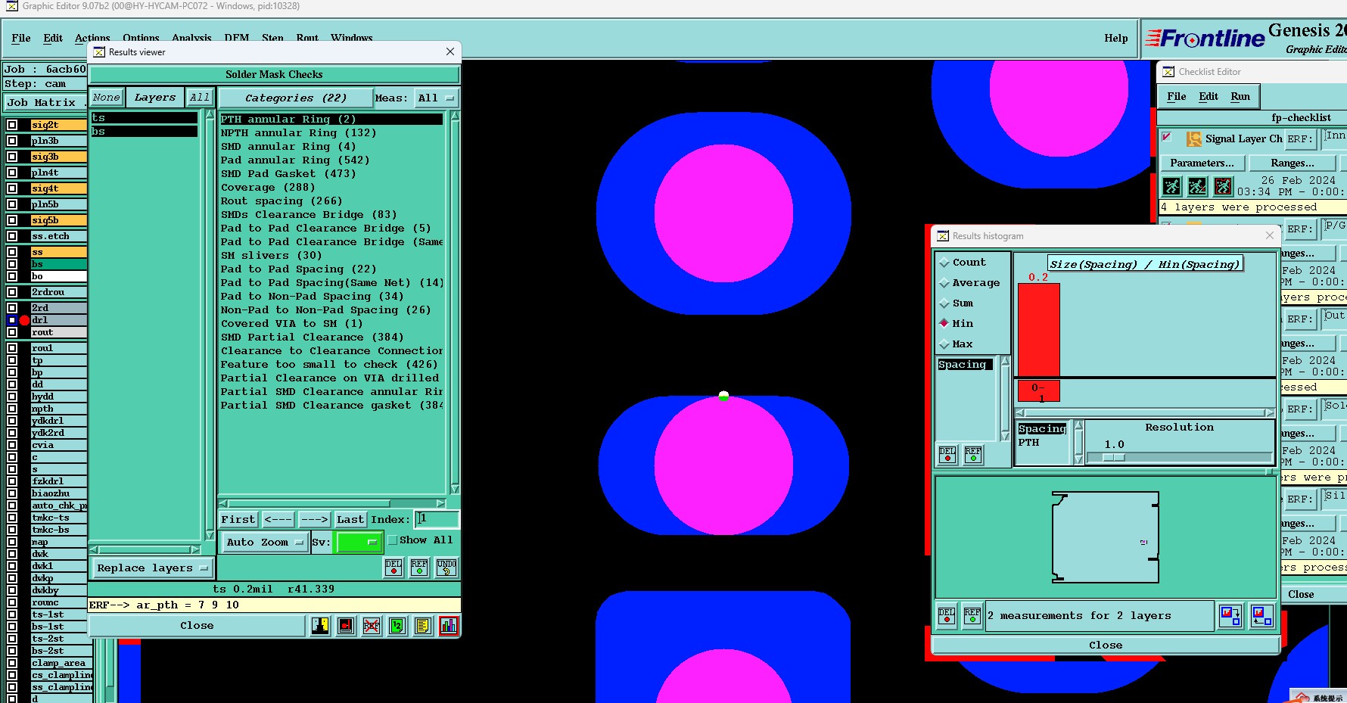Viewport: 1347px width, 703px height.
Task: Click the red measurement icon in Results viewer footer
Action: (347, 626)
